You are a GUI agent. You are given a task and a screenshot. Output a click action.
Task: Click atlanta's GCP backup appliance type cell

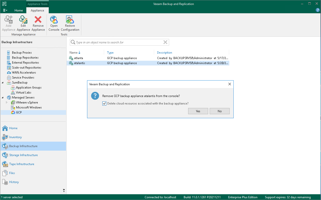coord(122,58)
